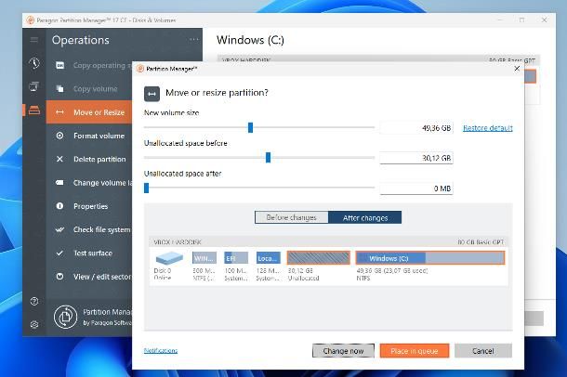Click Place in queue button
This screenshot has height=377, width=567.
pos(415,351)
